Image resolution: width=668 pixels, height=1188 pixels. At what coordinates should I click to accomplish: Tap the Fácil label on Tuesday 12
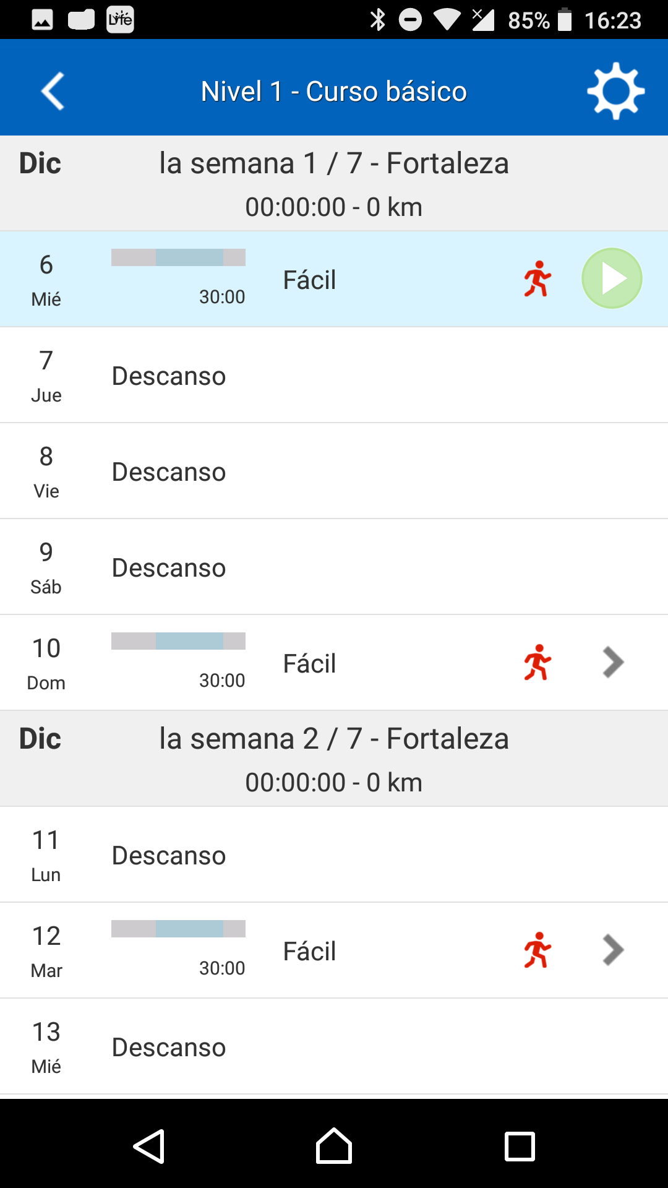pyautogui.click(x=309, y=952)
